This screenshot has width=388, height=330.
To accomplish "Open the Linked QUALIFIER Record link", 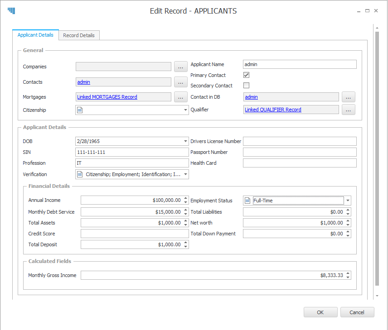I will point(273,110).
